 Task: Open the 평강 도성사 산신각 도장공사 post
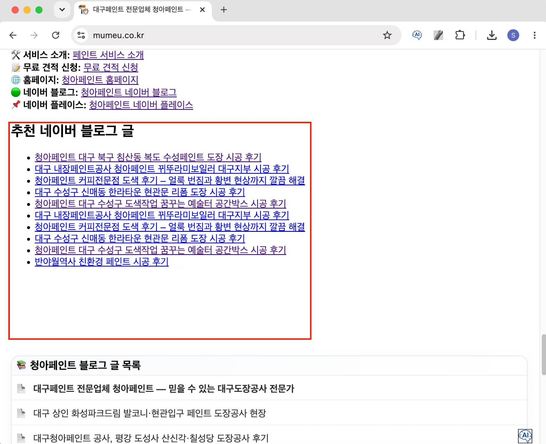coord(151,438)
